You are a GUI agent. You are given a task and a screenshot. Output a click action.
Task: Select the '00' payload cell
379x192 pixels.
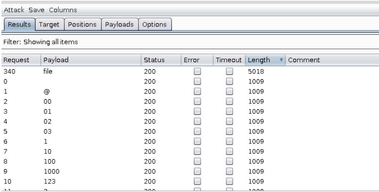coord(91,101)
